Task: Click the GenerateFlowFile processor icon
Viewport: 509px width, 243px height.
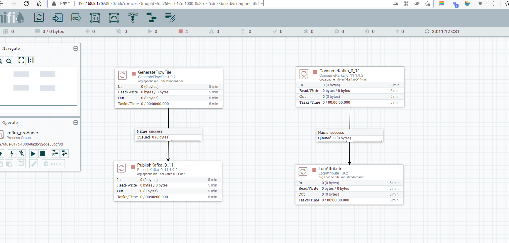Action: coord(122,75)
